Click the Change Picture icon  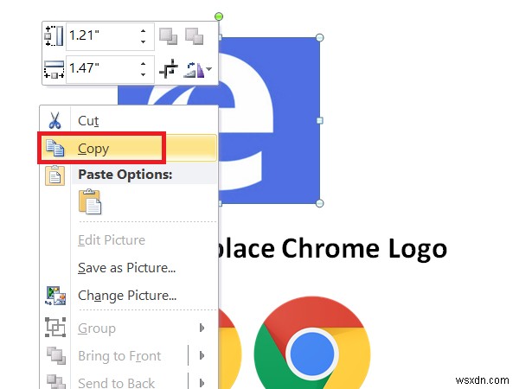point(55,296)
